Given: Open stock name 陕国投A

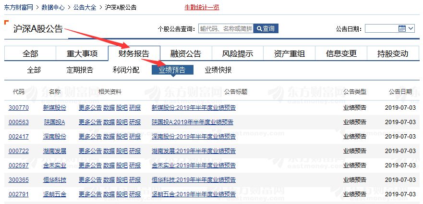Looking at the screenshot, I should pos(54,122).
